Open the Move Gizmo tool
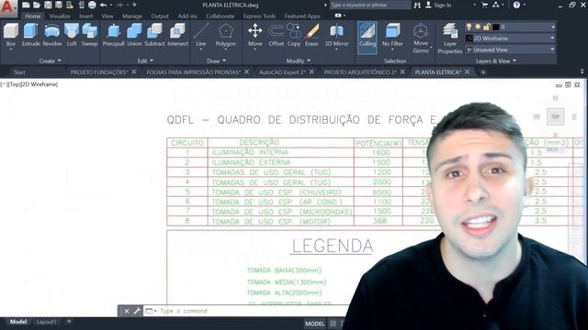Screen dimensions: 588x330 [x=421, y=38]
